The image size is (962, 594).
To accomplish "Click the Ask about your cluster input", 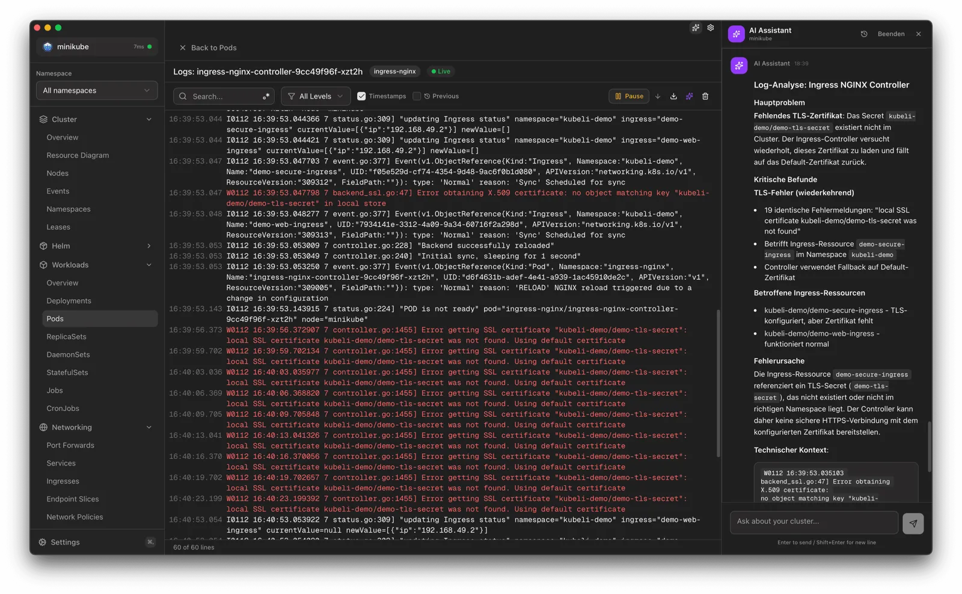I will click(813, 522).
